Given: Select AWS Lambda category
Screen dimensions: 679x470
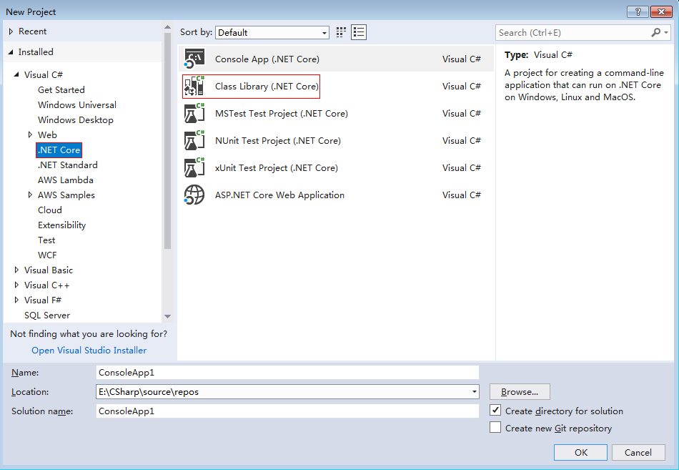Looking at the screenshot, I should point(65,180).
